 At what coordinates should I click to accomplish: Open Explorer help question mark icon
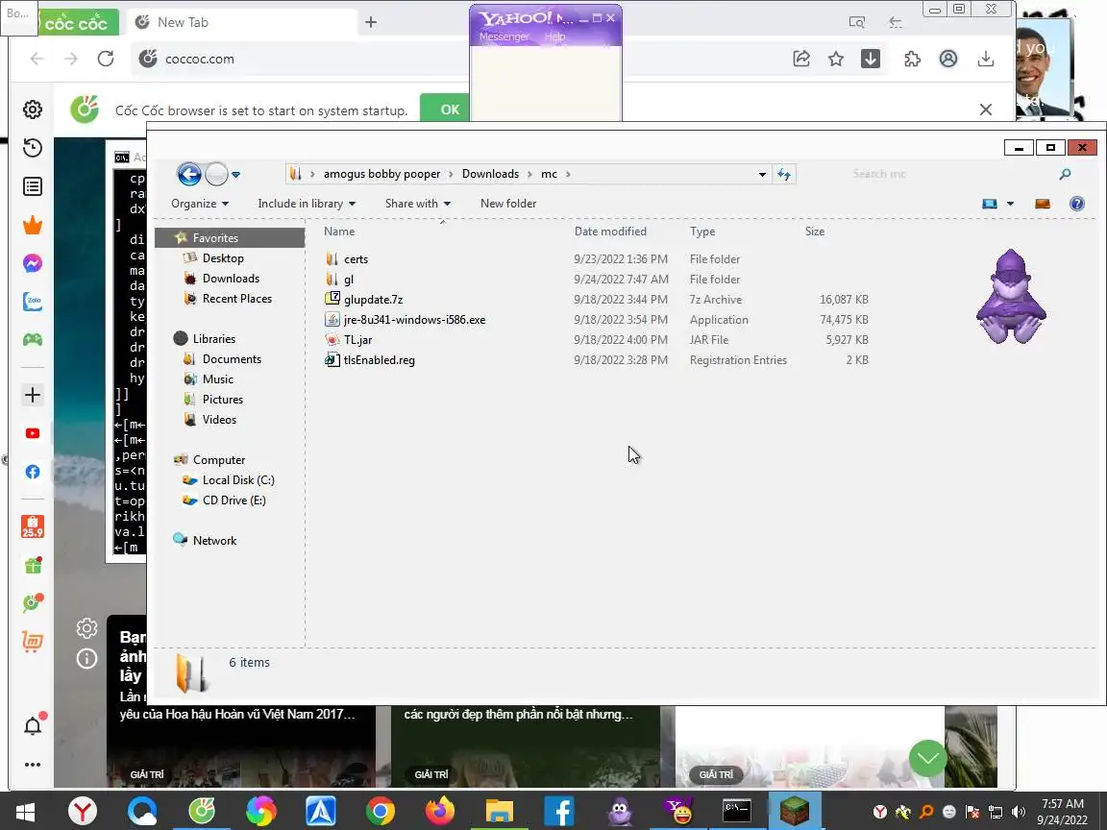coord(1076,204)
